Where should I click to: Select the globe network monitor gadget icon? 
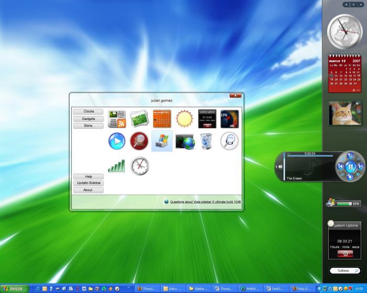[185, 142]
